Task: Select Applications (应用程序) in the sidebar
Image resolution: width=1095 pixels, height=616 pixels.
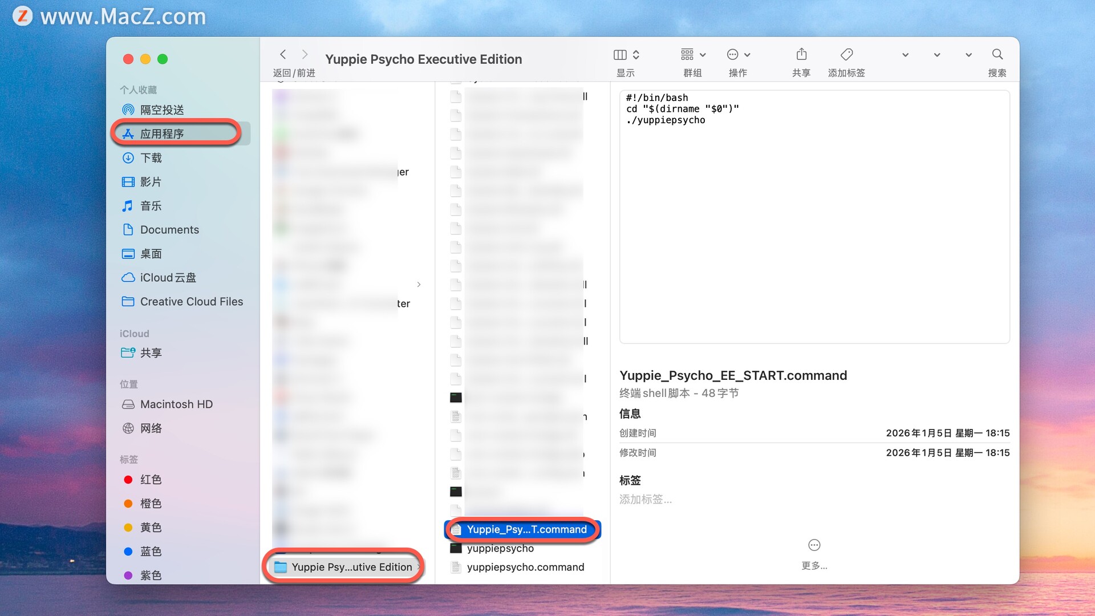Action: (x=162, y=133)
